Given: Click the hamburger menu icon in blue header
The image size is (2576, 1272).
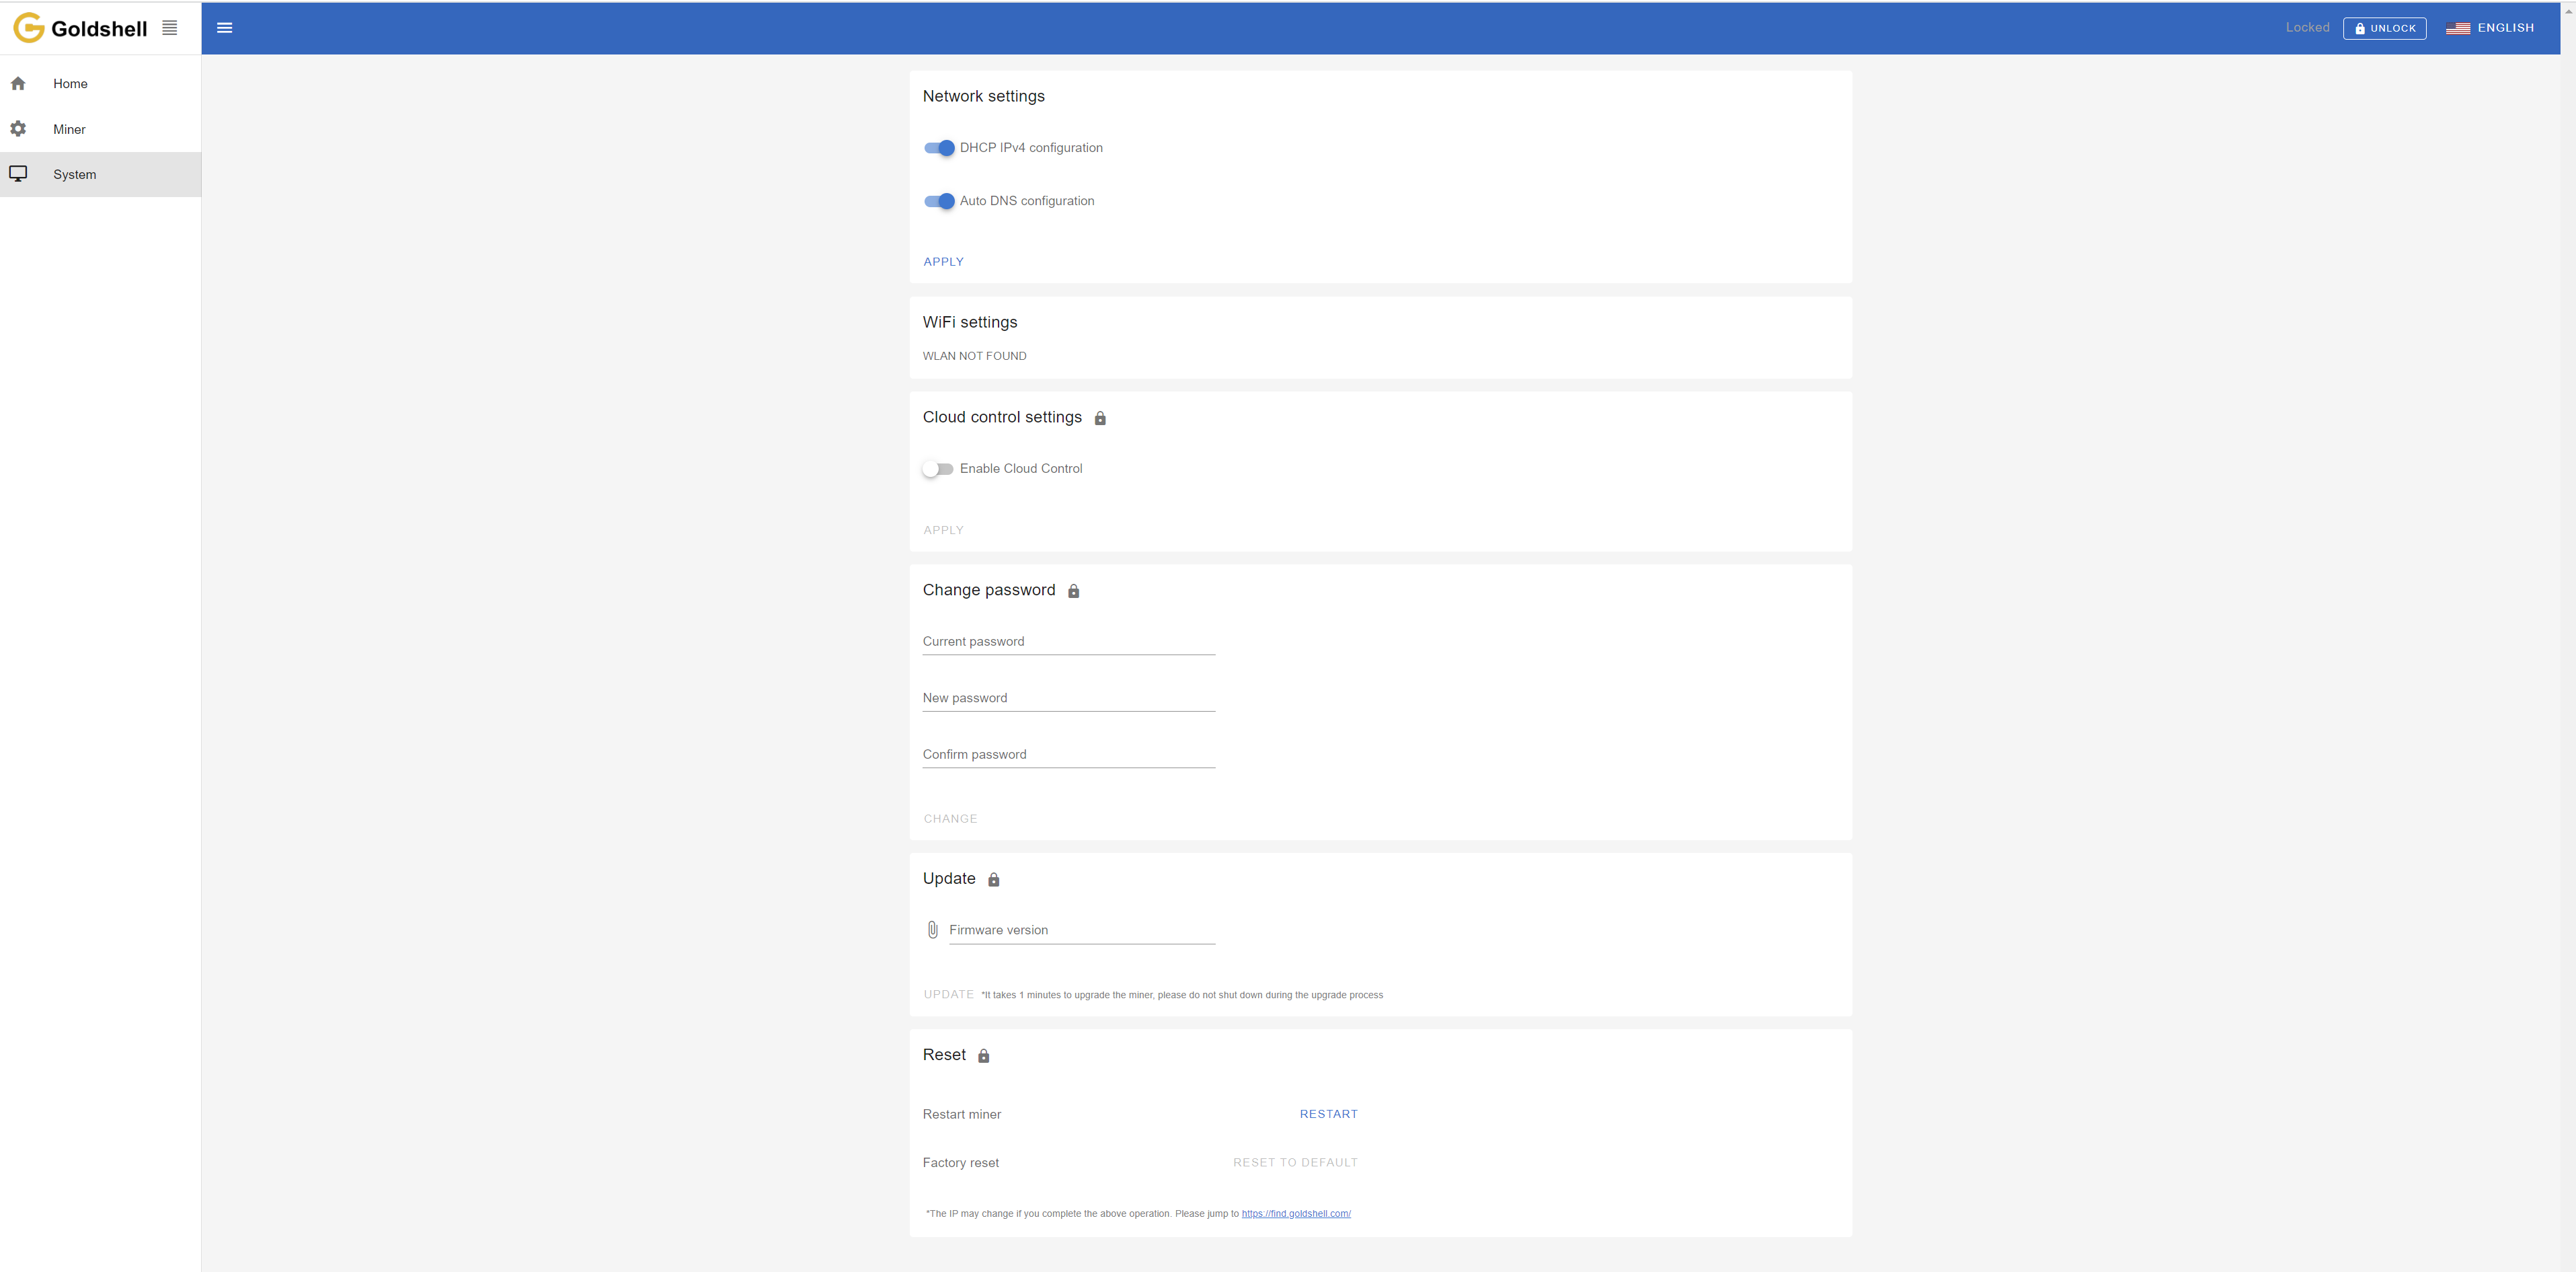Looking at the screenshot, I should [225, 28].
